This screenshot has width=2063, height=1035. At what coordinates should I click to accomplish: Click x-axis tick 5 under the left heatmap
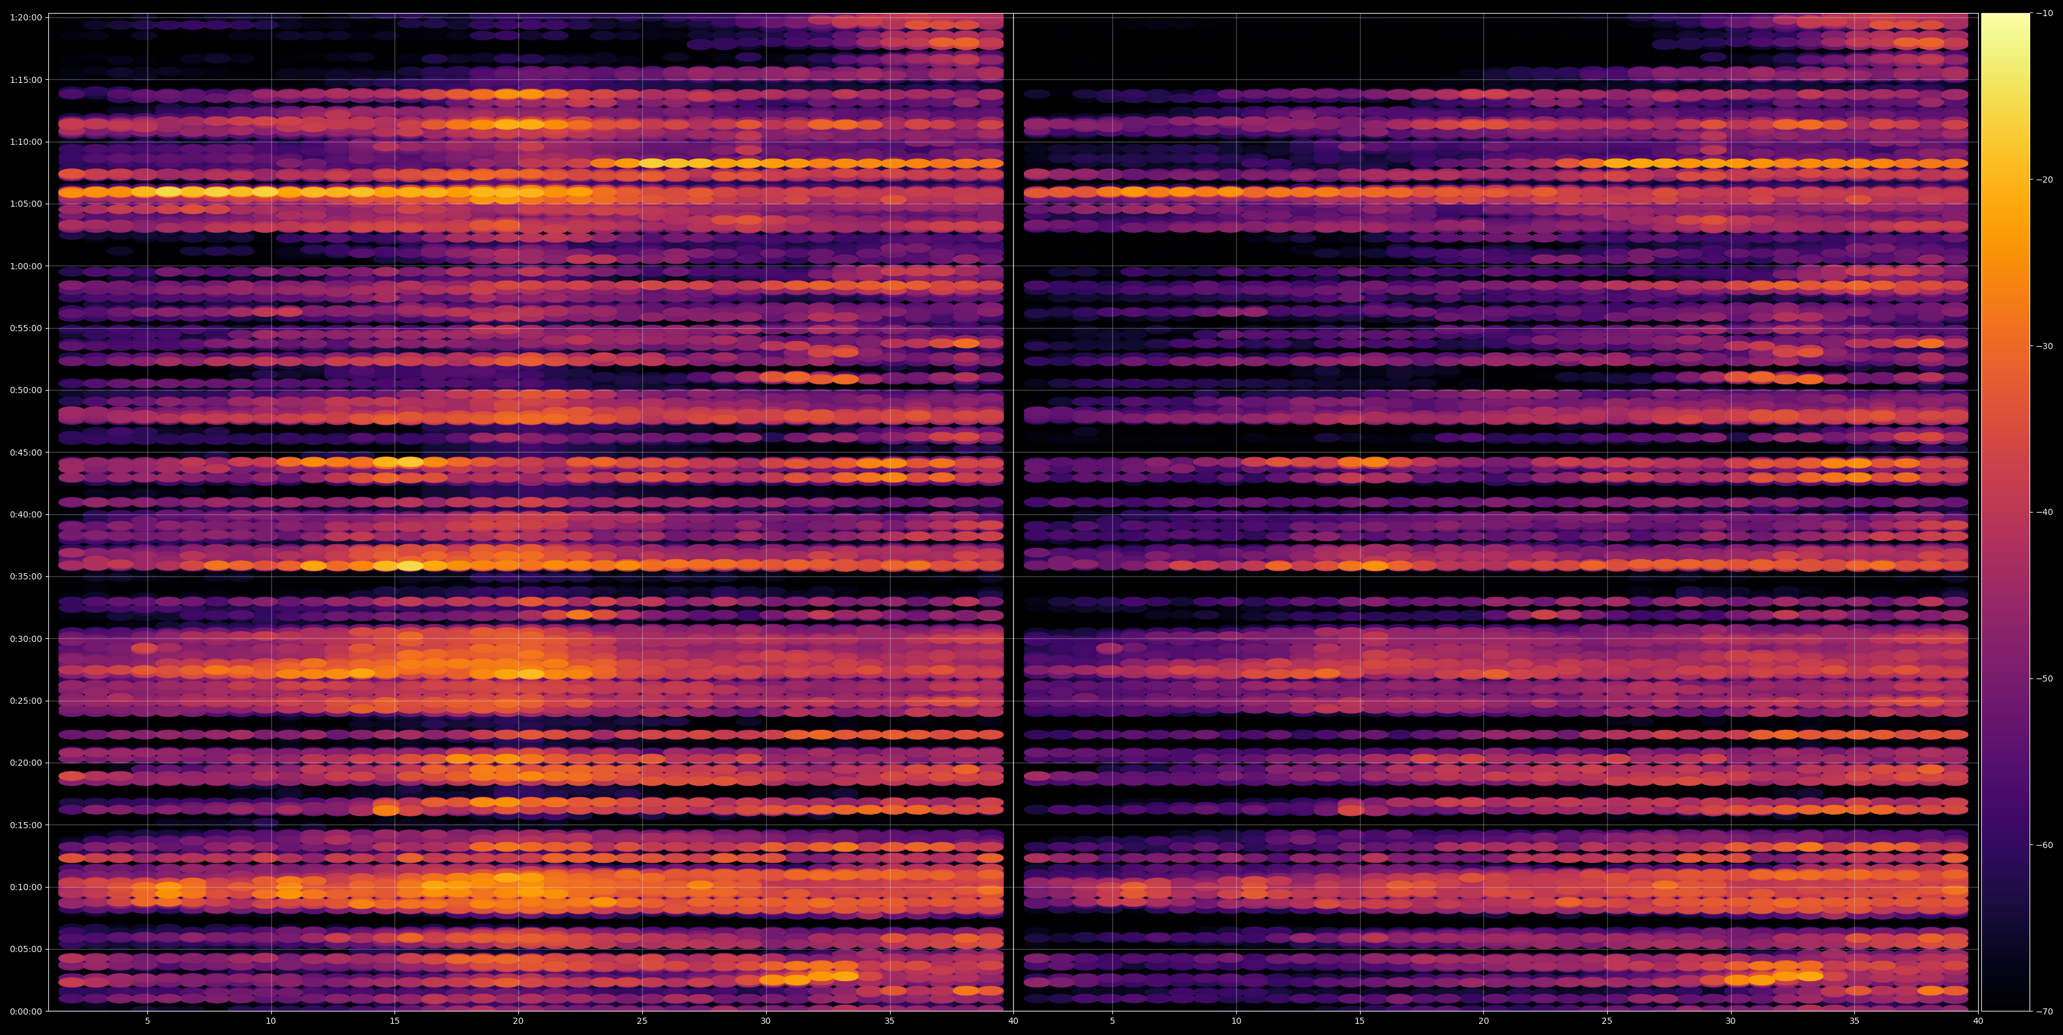tap(147, 1021)
